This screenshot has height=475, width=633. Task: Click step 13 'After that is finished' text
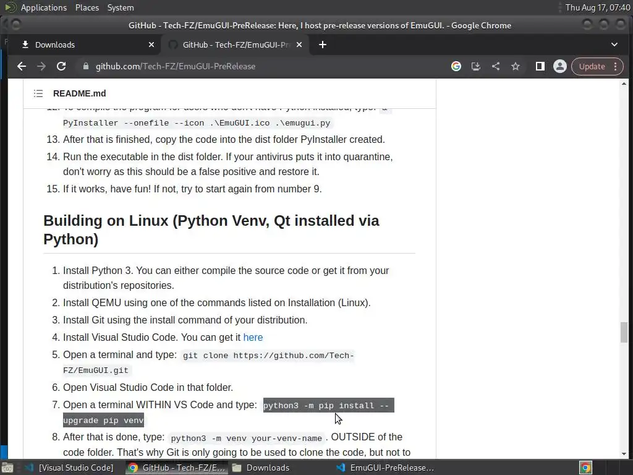(224, 139)
